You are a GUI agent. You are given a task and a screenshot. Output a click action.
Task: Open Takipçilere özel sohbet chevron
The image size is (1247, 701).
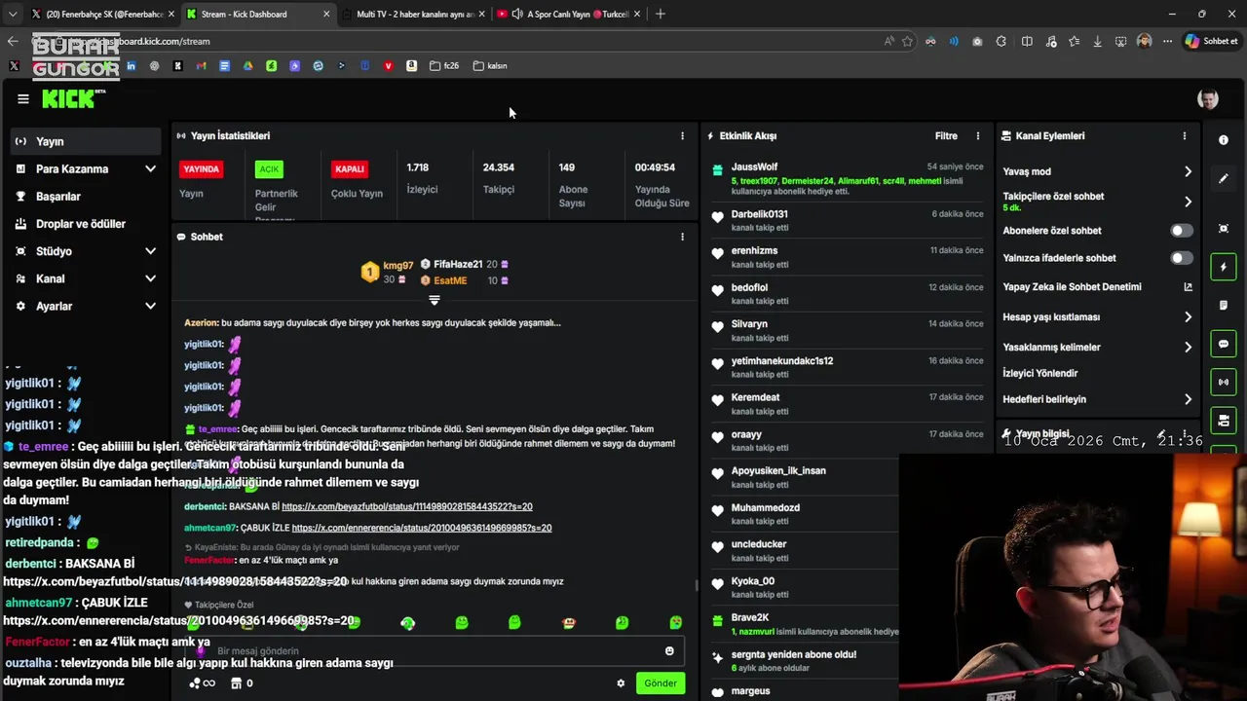pyautogui.click(x=1188, y=202)
